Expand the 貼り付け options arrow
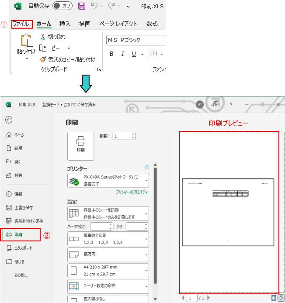 pyautogui.click(x=27, y=59)
